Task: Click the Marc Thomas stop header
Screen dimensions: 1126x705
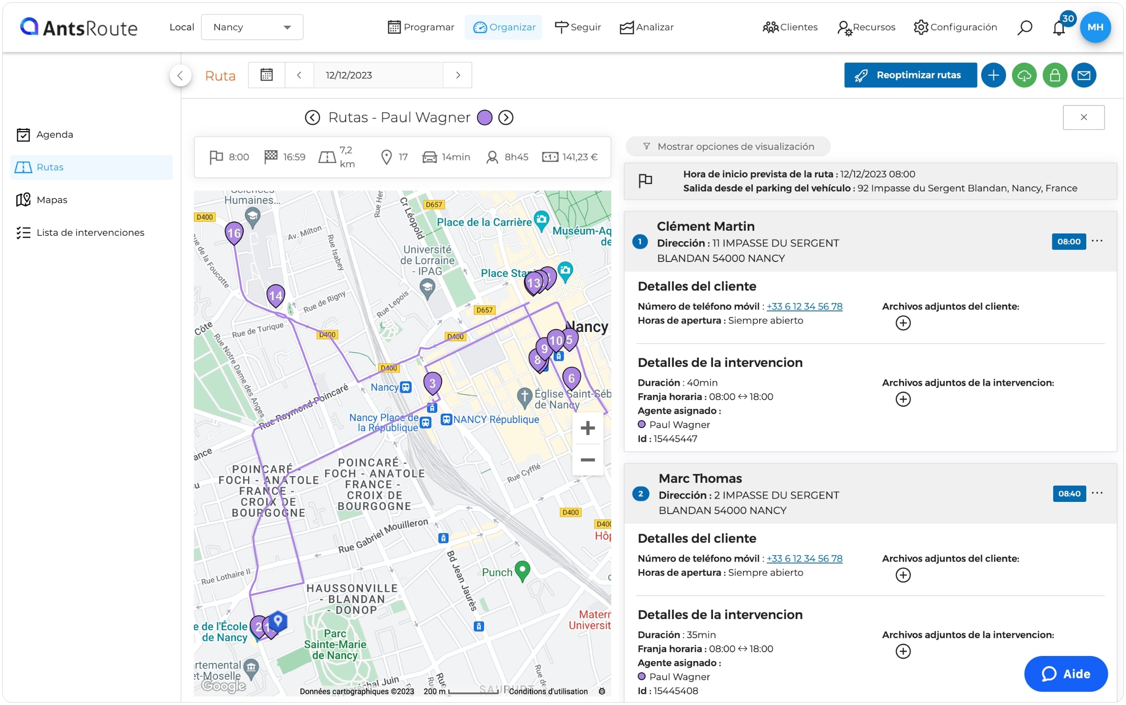Action: point(870,493)
